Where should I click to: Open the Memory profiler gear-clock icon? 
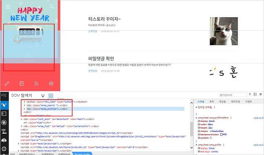4,149
